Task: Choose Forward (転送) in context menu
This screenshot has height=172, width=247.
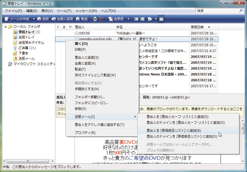Action: pyautogui.click(x=102, y=69)
